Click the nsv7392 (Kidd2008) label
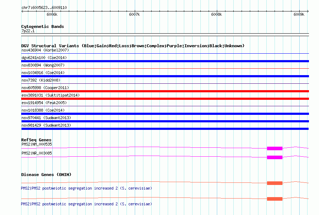The height and width of the screenshot is (215, 319). (x=41, y=80)
